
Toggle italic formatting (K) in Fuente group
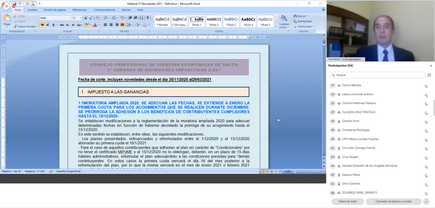pos(48,25)
